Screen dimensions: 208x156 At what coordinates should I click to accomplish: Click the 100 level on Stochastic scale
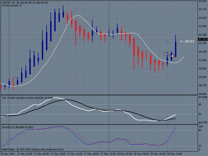coord(201,127)
